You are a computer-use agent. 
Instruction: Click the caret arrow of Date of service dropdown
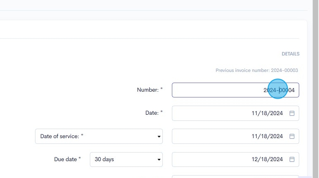(159, 136)
